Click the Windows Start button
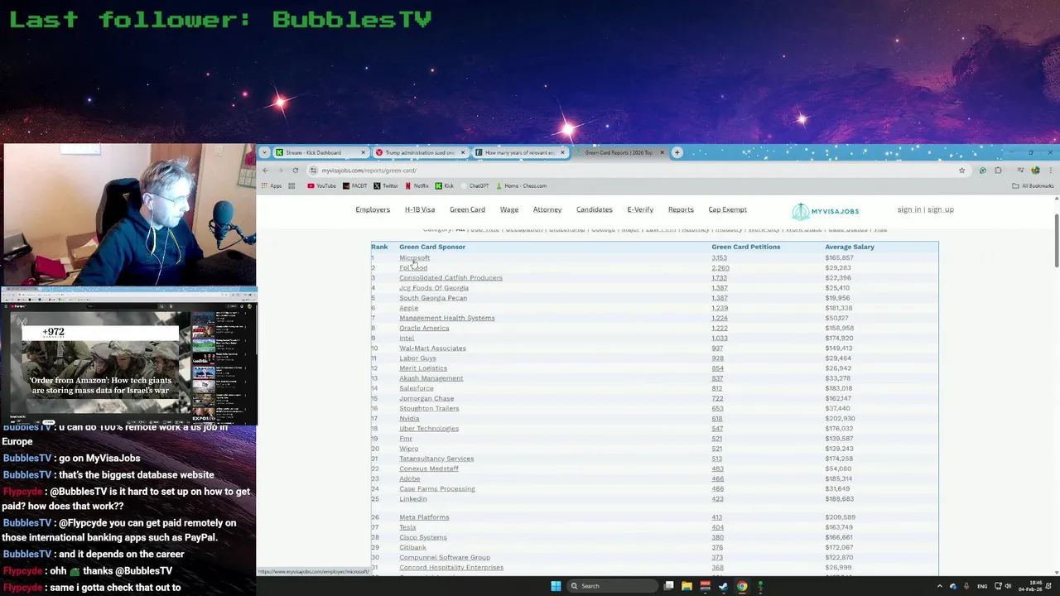 tap(556, 586)
